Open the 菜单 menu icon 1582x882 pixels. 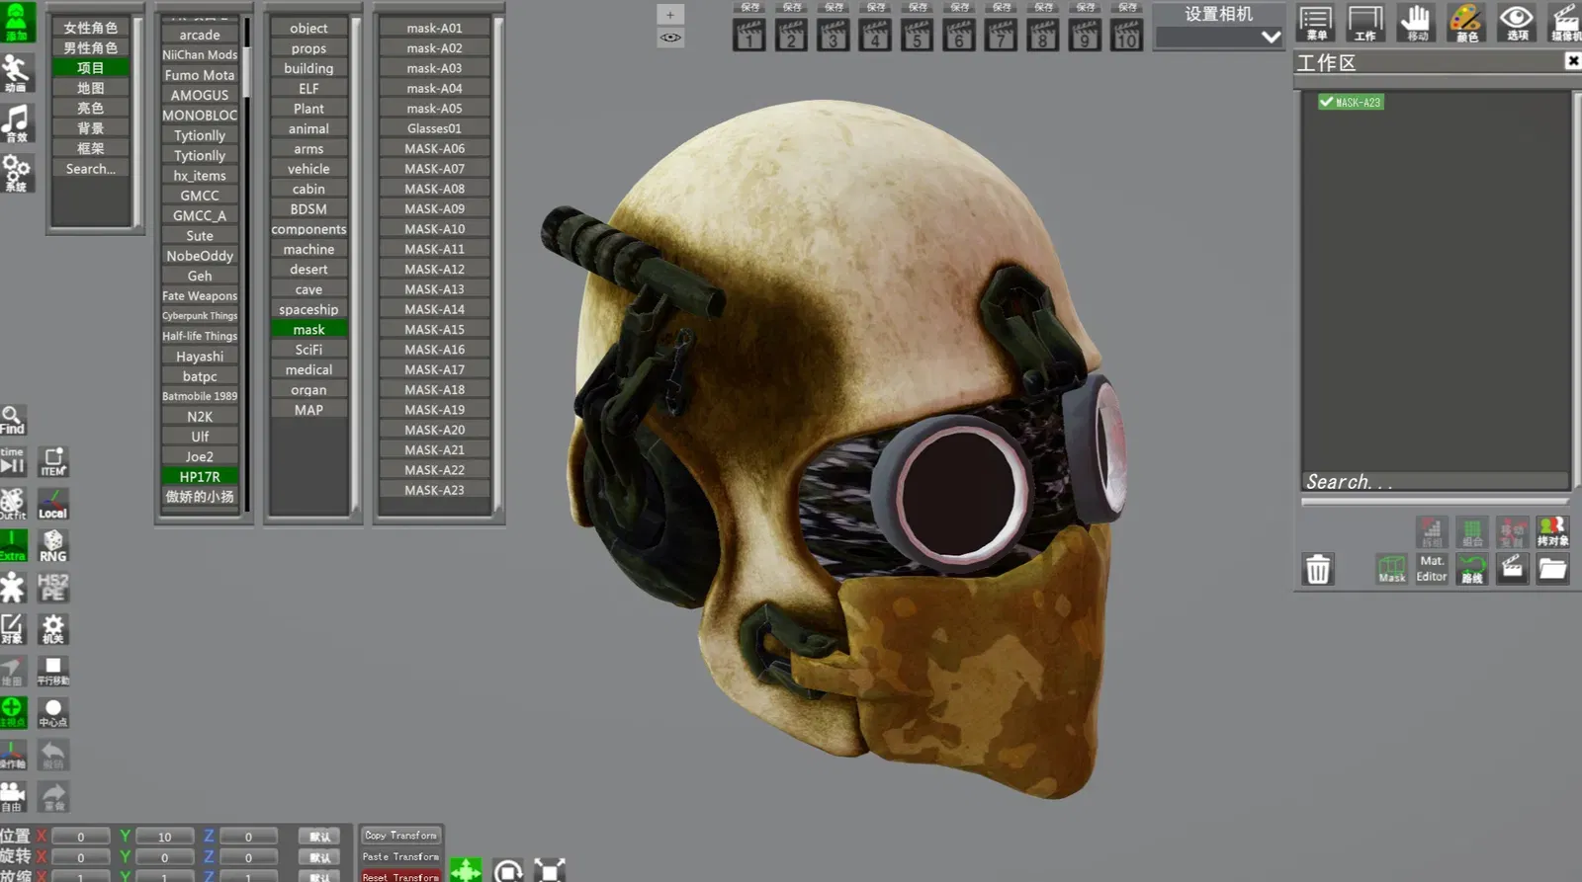1316,22
